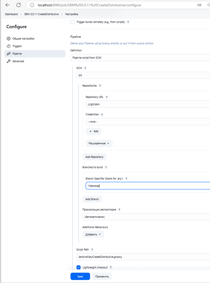Reload the page with refresh icon

pos(19,5)
